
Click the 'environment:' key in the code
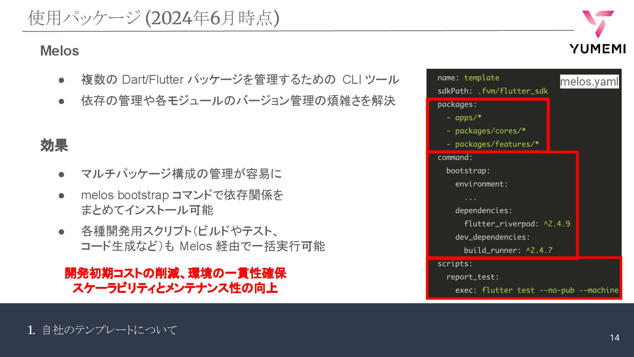[x=482, y=184]
